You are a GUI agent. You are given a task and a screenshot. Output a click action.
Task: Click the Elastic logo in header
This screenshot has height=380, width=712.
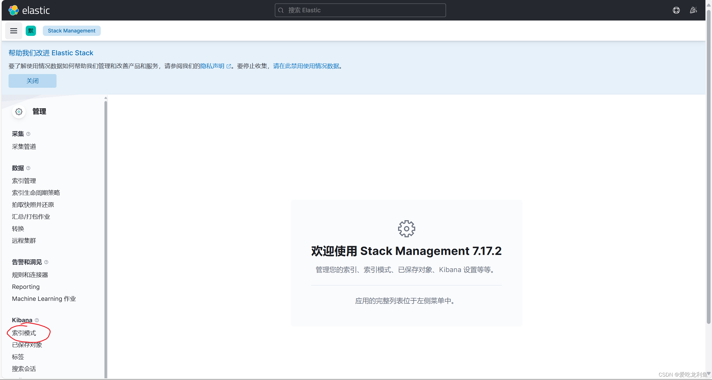coord(29,10)
